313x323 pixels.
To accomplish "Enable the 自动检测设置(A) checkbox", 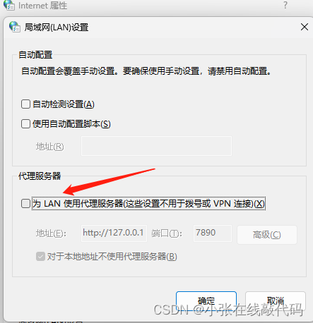I will 25,104.
